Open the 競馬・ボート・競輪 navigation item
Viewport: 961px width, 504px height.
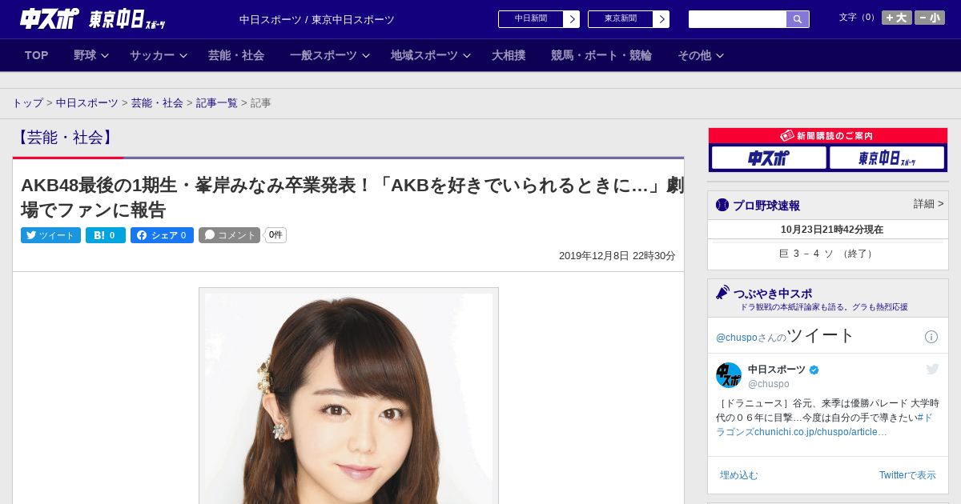pos(601,55)
